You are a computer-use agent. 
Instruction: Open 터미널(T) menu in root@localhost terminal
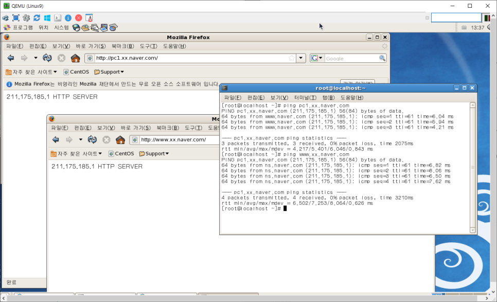pyautogui.click(x=305, y=98)
